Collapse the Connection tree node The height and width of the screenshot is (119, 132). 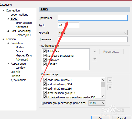pos(3,10)
